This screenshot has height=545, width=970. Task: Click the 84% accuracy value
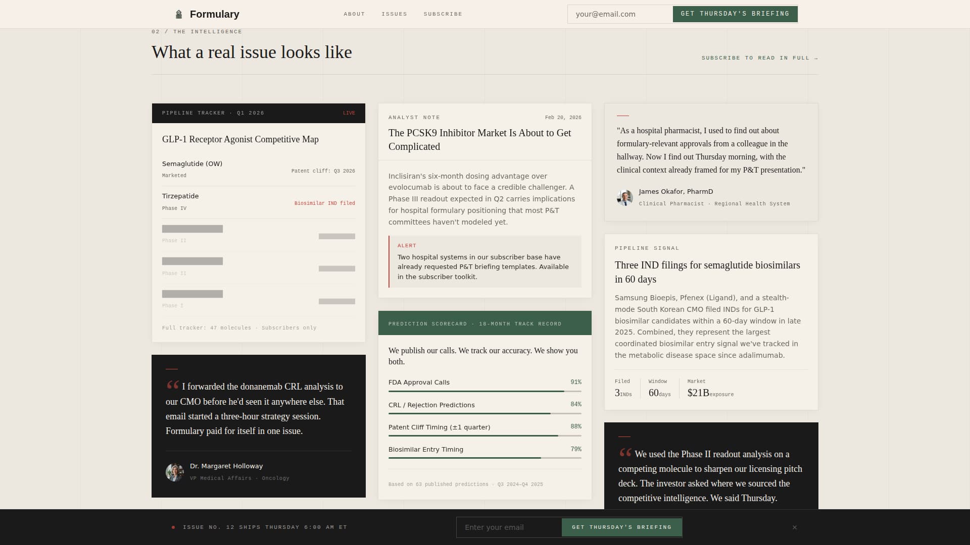[576, 404]
